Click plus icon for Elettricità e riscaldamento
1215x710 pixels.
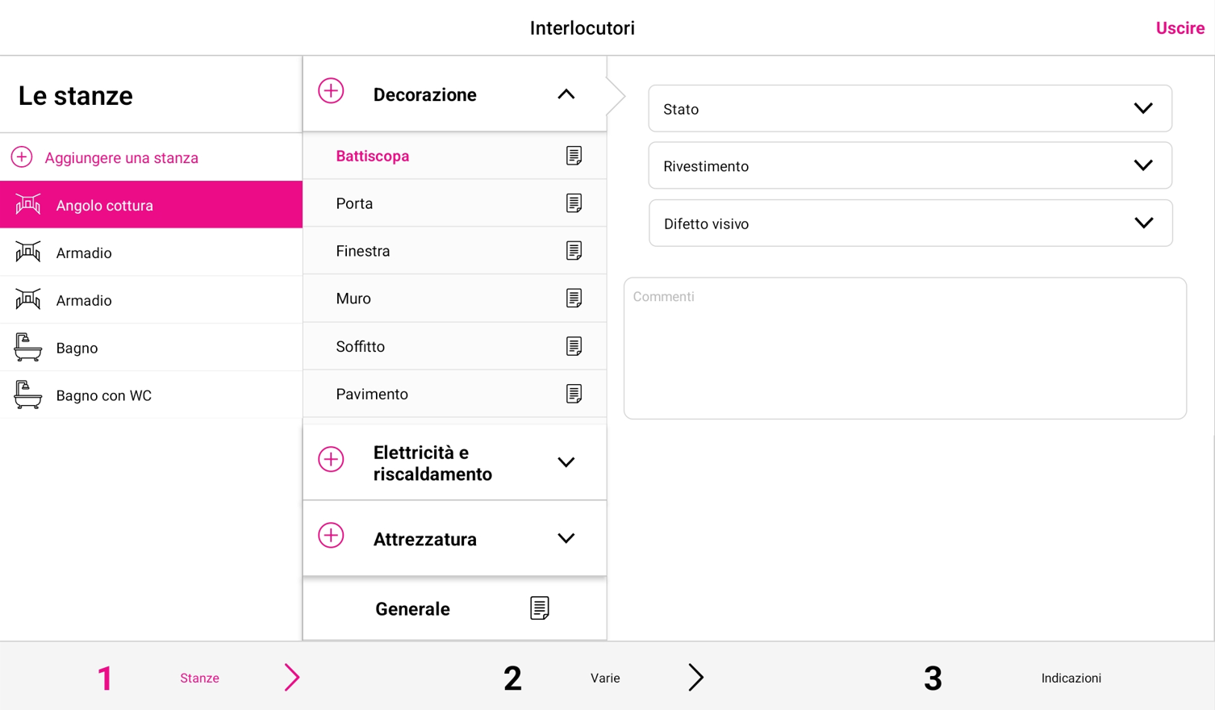click(x=331, y=460)
